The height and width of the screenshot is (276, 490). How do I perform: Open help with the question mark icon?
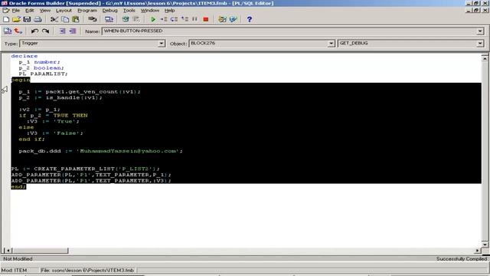(x=250, y=19)
